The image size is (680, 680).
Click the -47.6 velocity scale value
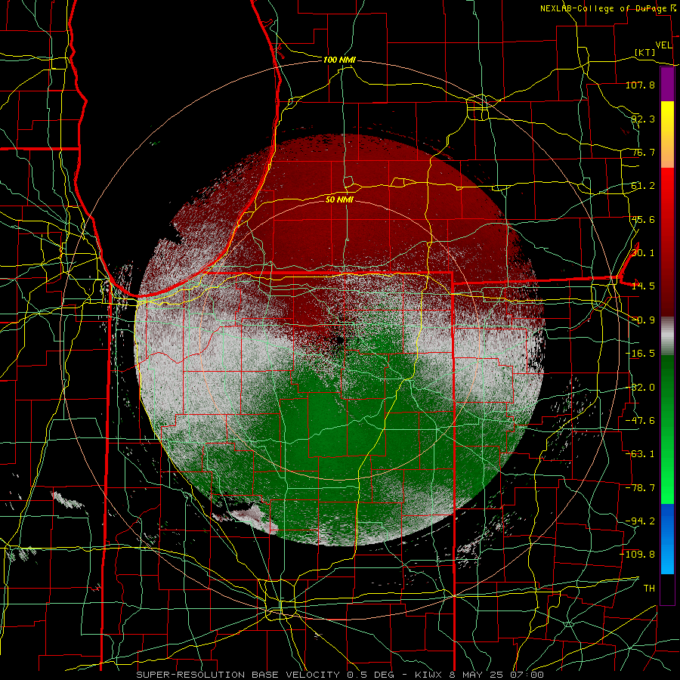coord(640,421)
